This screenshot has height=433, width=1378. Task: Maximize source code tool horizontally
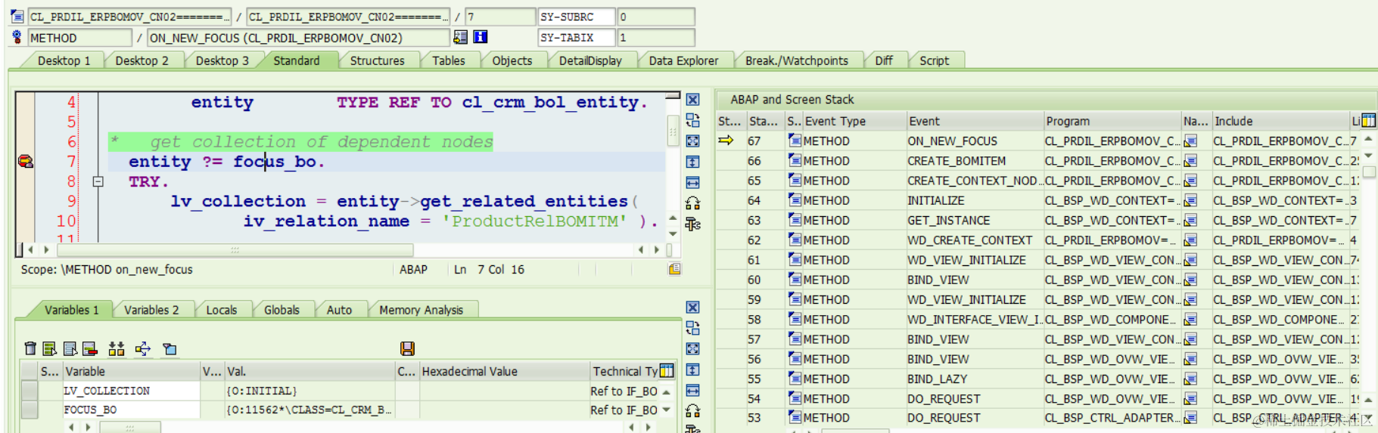click(692, 182)
